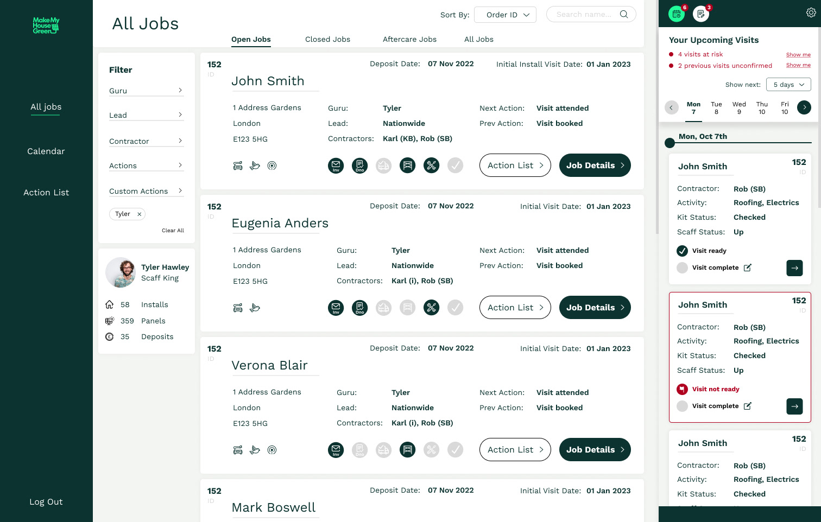Click the signal icon on Verona Blair's job
Viewport: 821px width, 522px height.
coord(272,450)
